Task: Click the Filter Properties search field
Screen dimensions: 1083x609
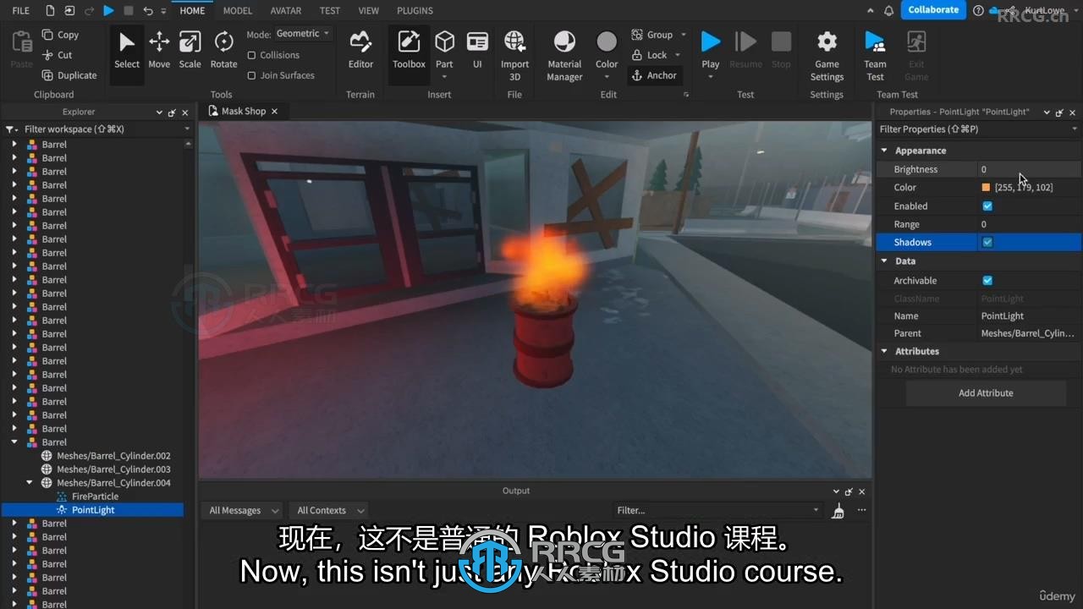Action: (977, 129)
